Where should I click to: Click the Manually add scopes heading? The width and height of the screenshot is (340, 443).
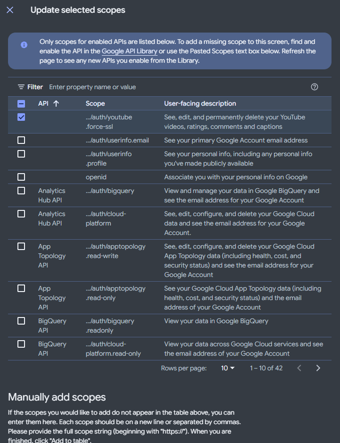(57, 397)
